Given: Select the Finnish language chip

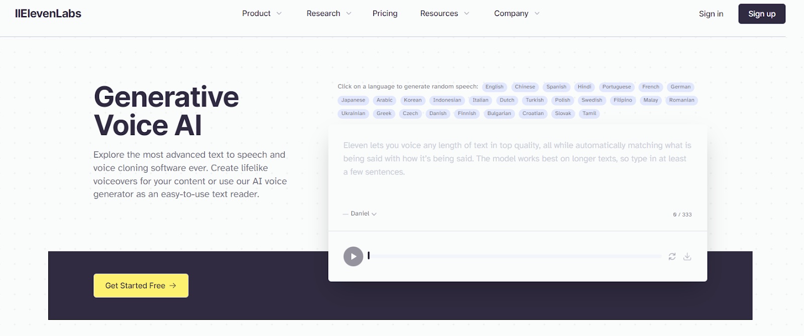Looking at the screenshot, I should (467, 114).
